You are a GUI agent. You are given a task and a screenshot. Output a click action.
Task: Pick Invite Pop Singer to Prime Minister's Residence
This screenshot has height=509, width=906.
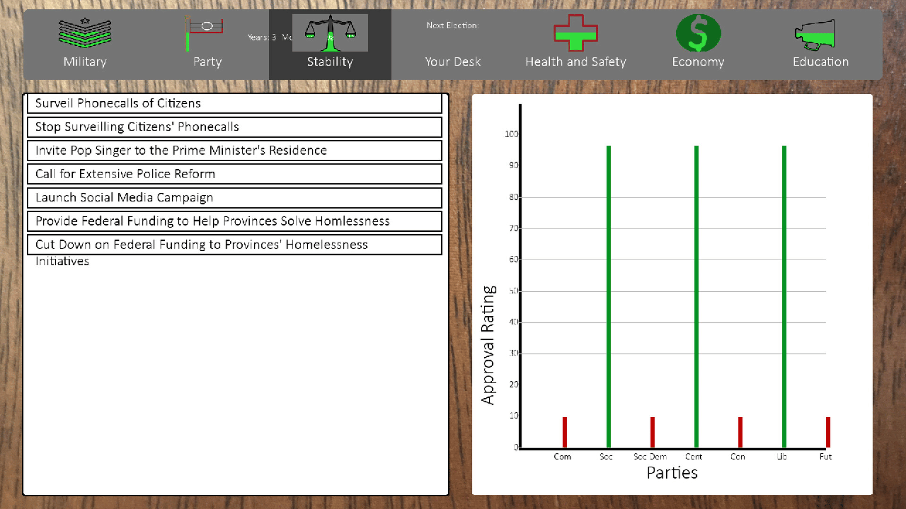[235, 150]
